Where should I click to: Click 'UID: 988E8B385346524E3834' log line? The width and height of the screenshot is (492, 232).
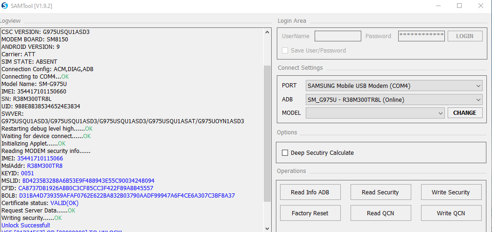point(41,106)
